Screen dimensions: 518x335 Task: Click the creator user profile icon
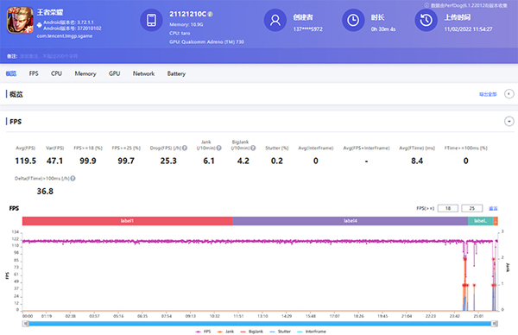(275, 20)
